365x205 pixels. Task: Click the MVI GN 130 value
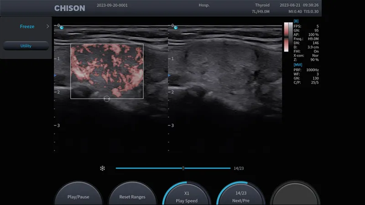[316, 78]
